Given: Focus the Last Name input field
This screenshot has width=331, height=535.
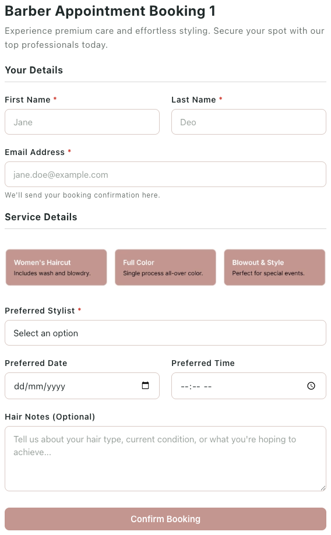Looking at the screenshot, I should pos(249,122).
